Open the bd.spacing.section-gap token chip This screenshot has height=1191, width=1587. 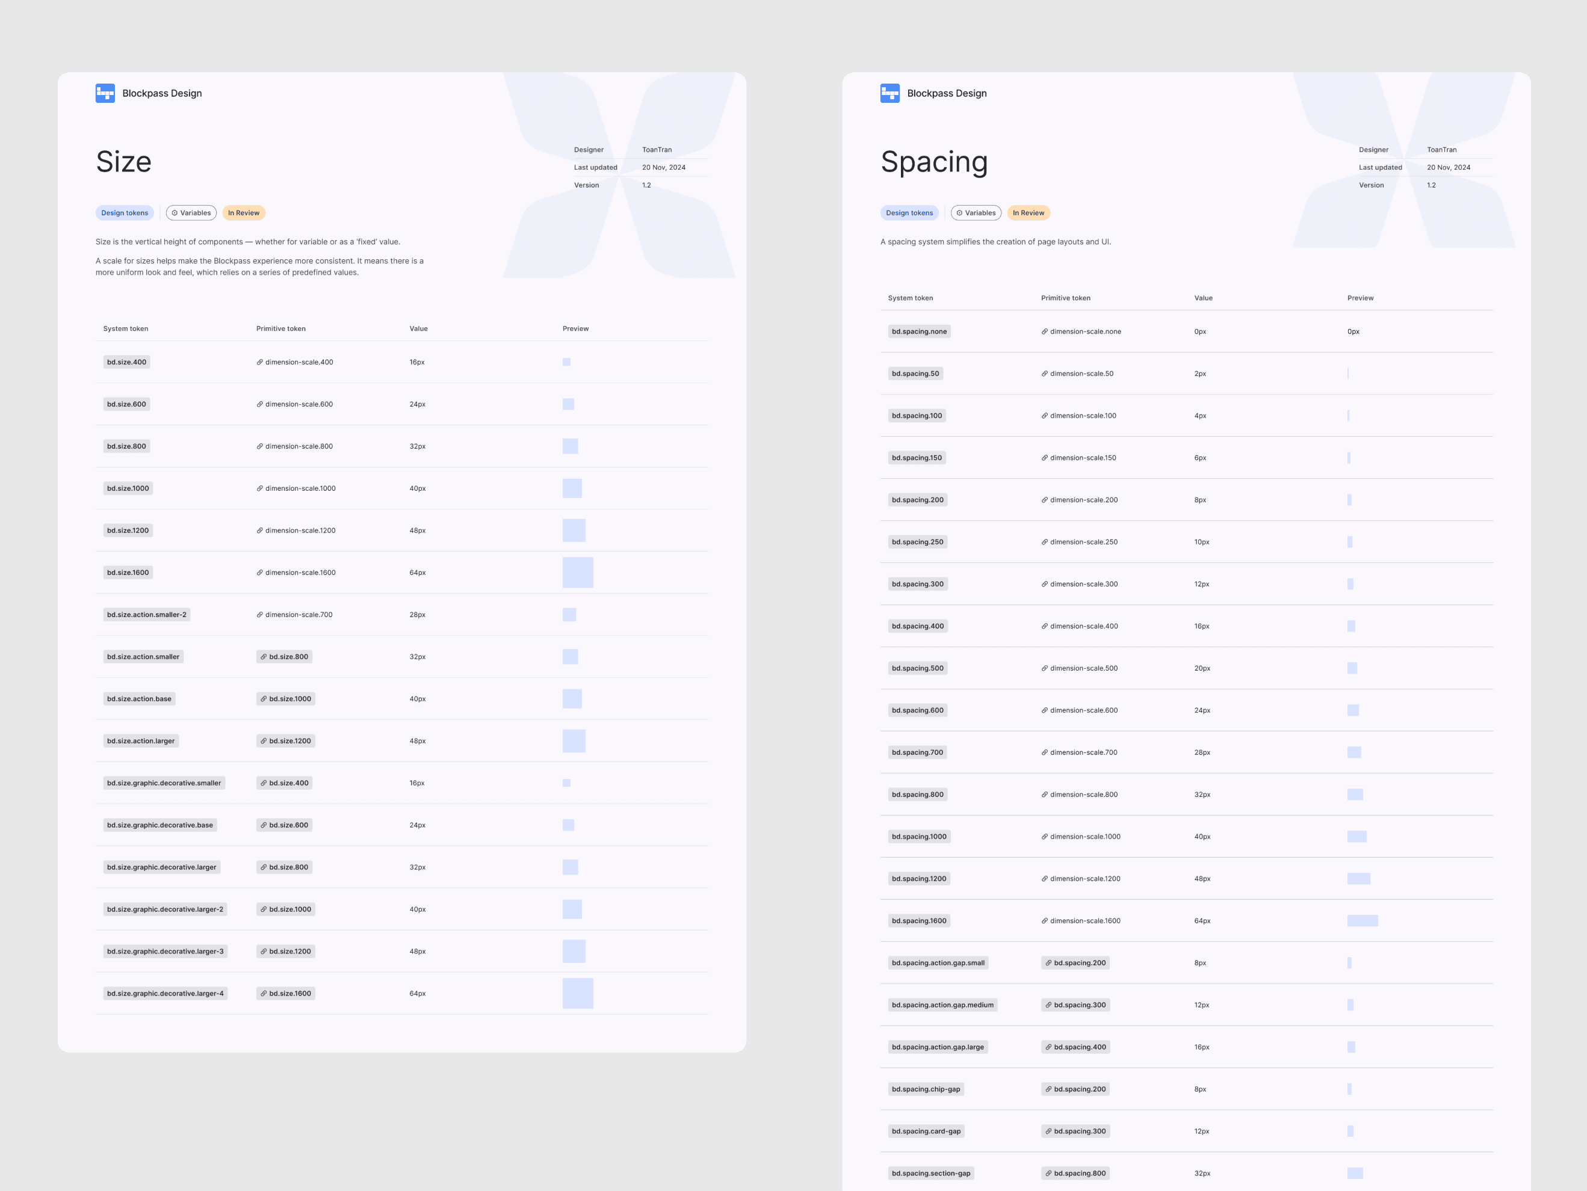pyautogui.click(x=930, y=1173)
